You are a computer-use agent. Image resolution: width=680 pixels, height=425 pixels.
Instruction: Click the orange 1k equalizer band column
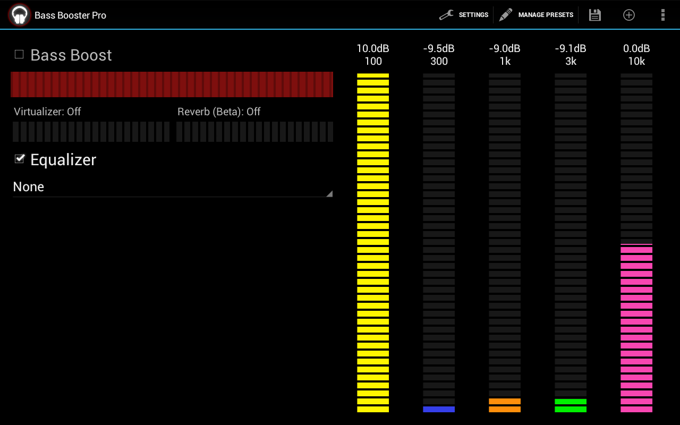click(505, 242)
